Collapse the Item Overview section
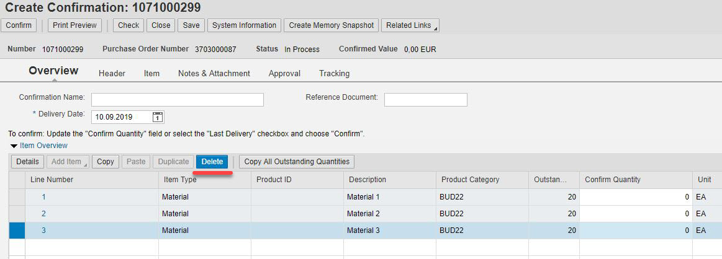The height and width of the screenshot is (259, 722). (x=14, y=146)
